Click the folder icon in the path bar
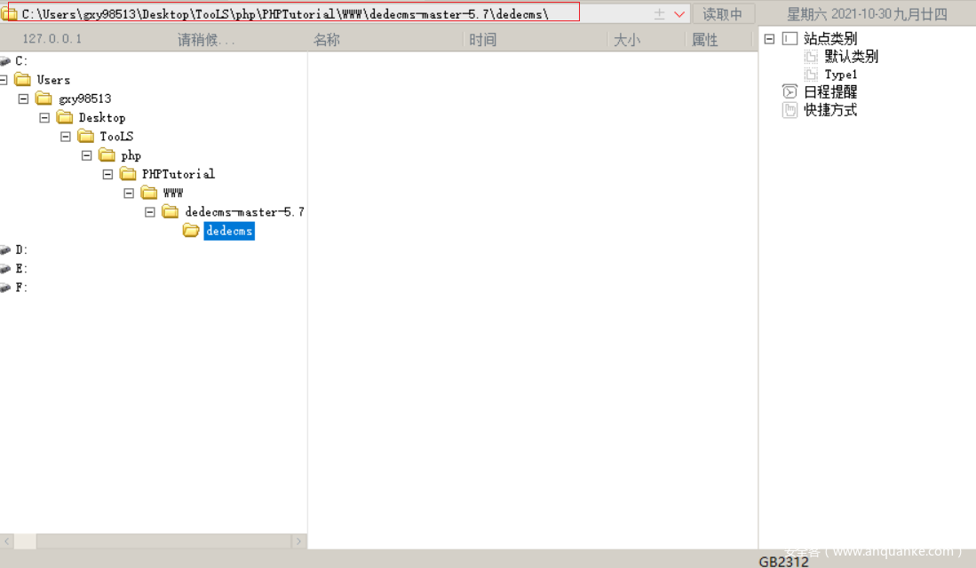 [x=9, y=14]
